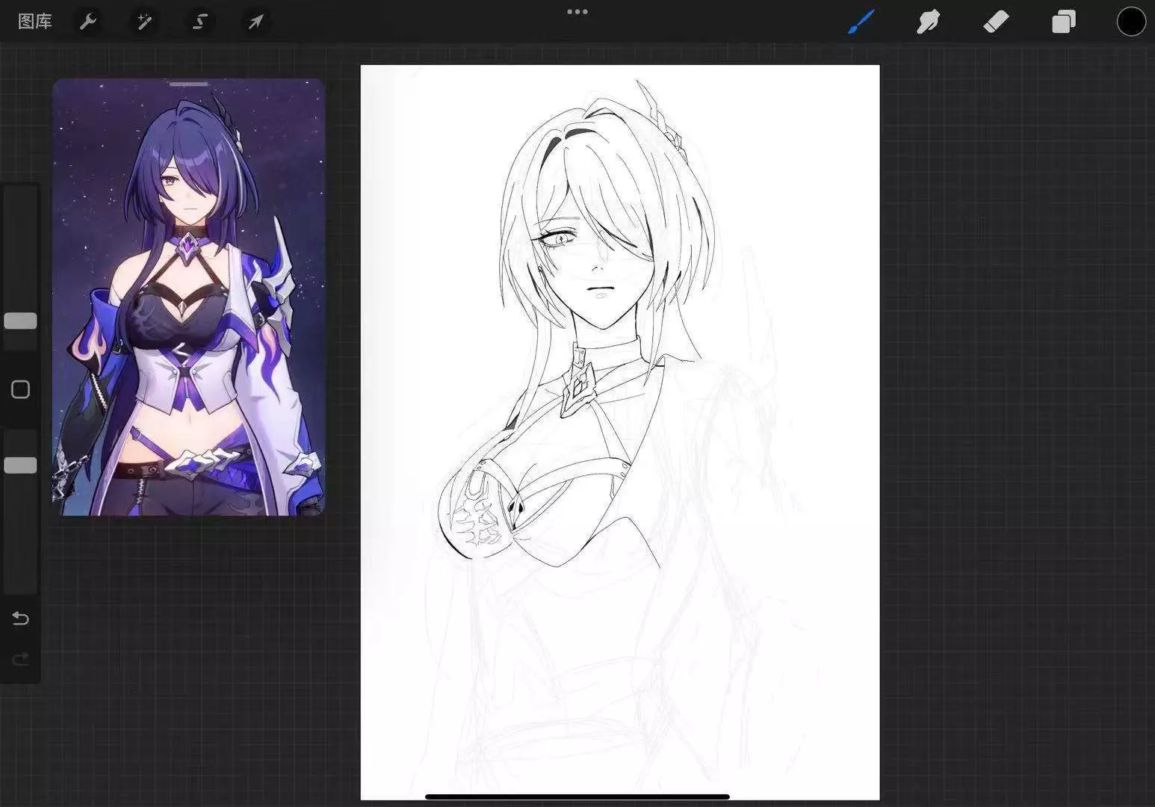Open the 图库 gallery
The width and height of the screenshot is (1155, 807).
(x=35, y=22)
